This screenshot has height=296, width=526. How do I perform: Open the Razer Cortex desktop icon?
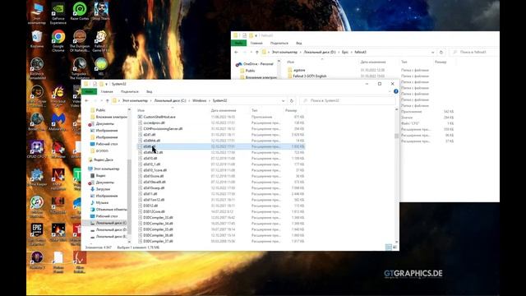[80, 12]
